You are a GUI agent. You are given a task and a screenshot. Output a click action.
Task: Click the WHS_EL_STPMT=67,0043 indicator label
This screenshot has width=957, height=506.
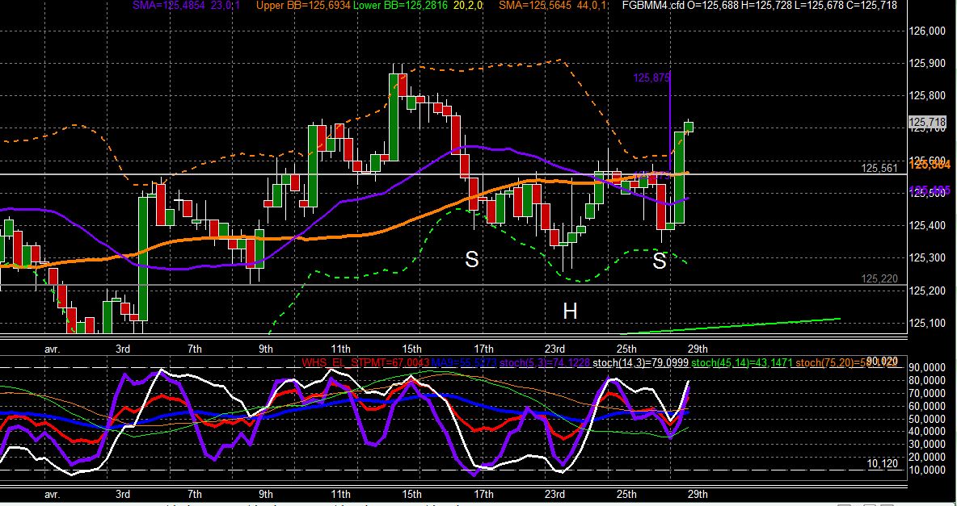pos(365,362)
